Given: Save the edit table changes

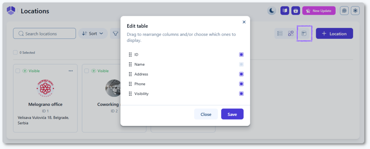Looking at the screenshot, I should click(232, 114).
